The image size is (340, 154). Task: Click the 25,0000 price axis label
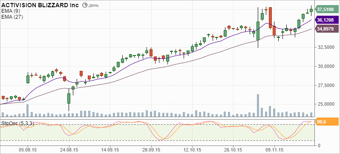(x=326, y=104)
